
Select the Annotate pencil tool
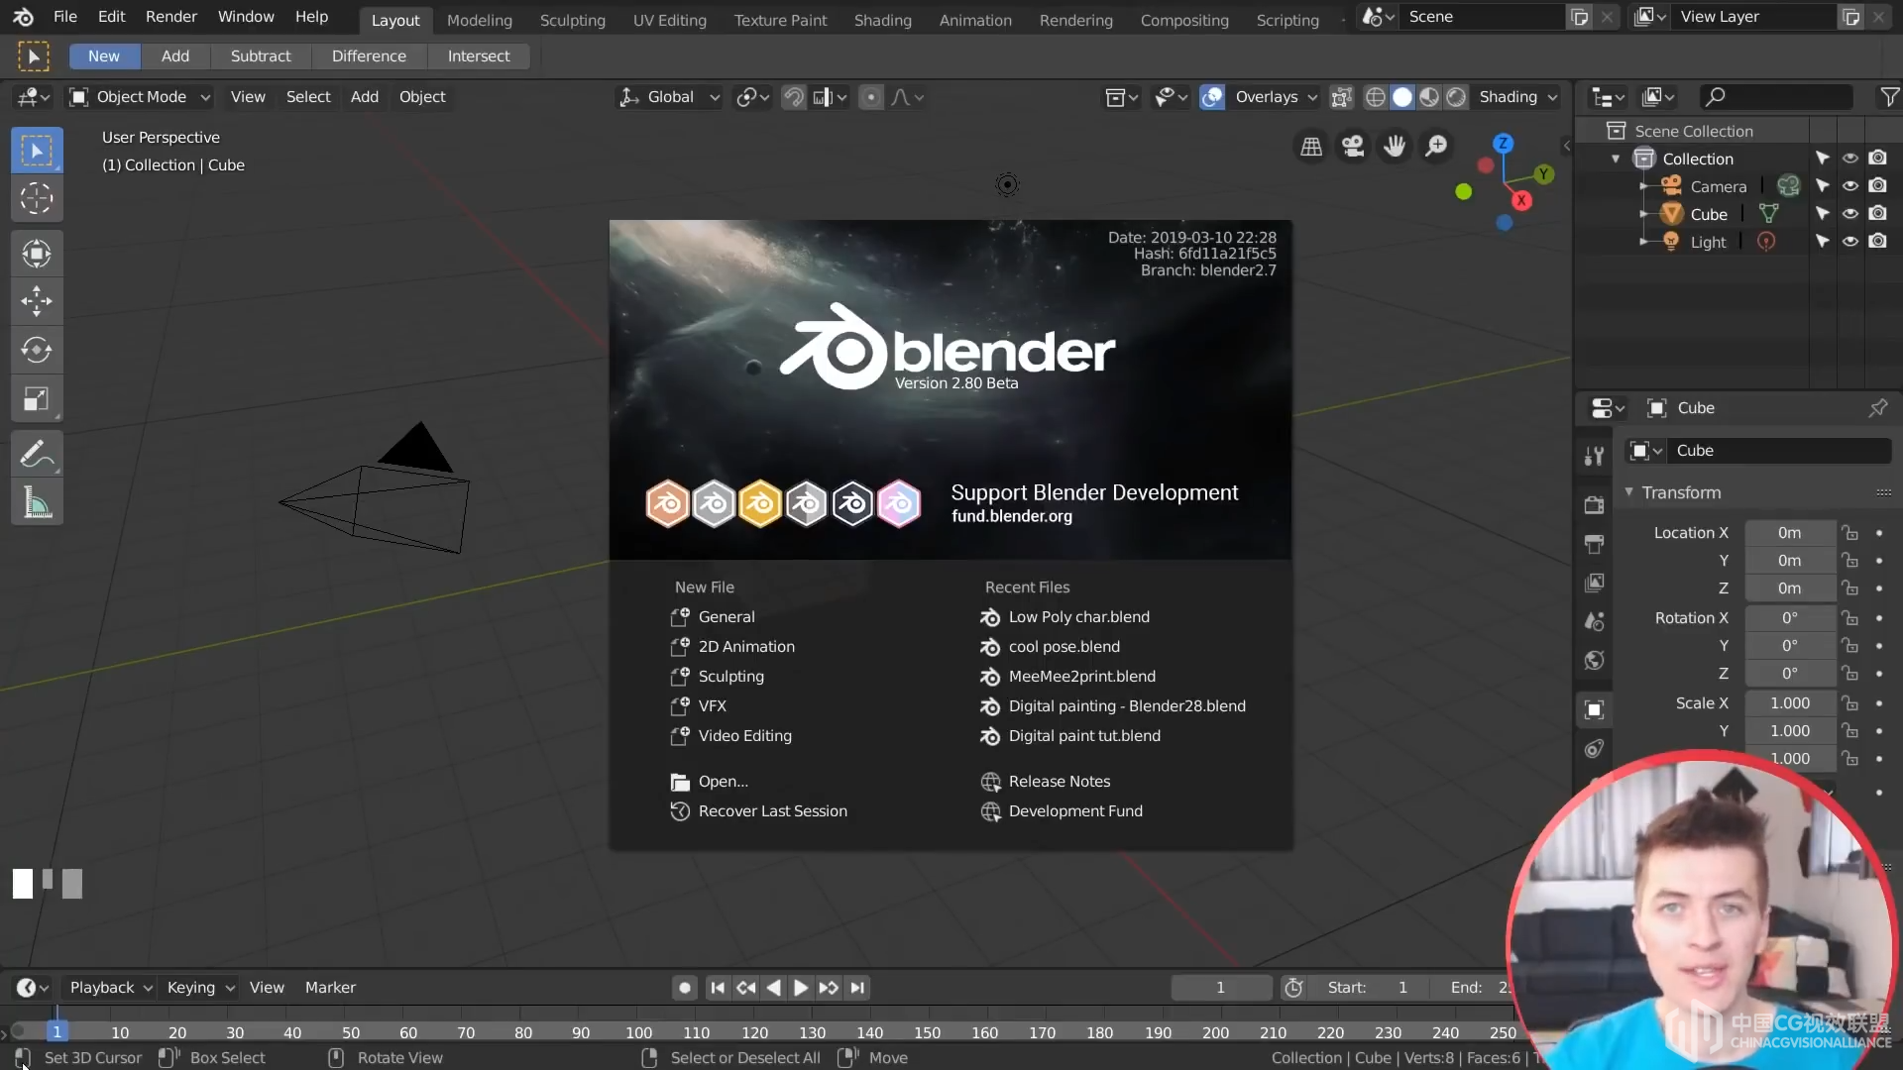point(37,455)
